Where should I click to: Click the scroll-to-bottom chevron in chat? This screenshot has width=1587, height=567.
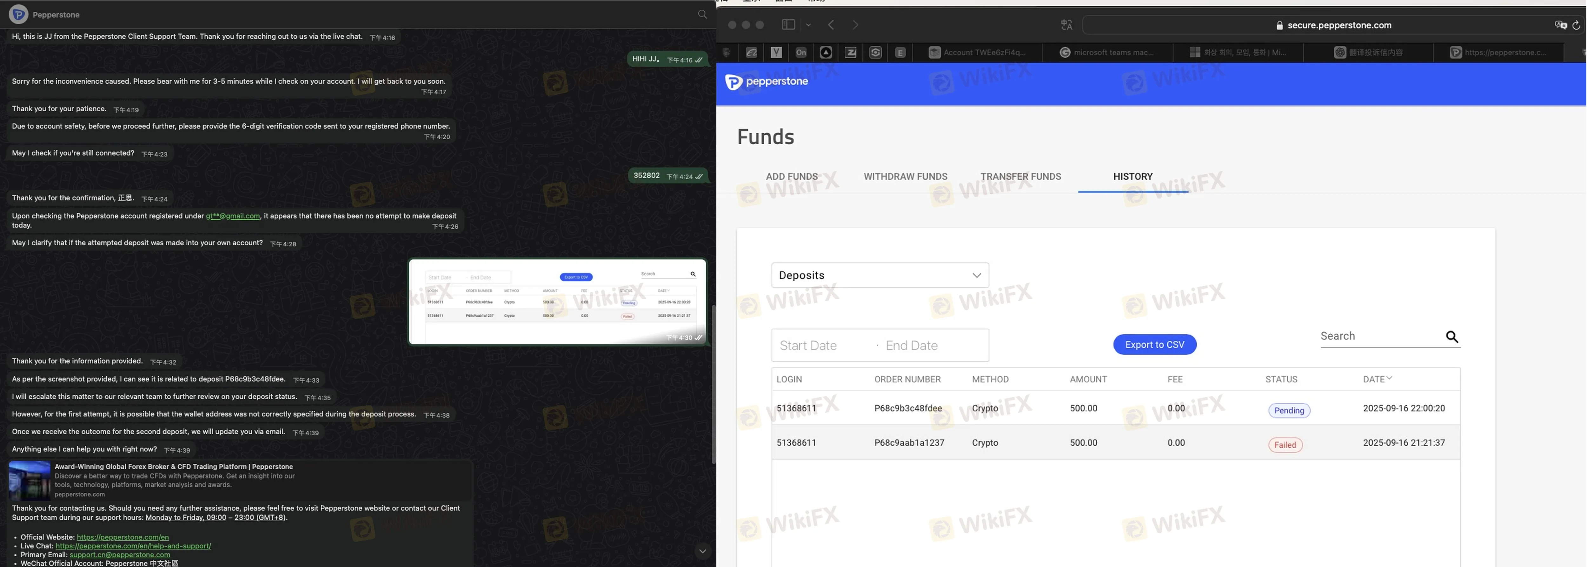coord(702,551)
